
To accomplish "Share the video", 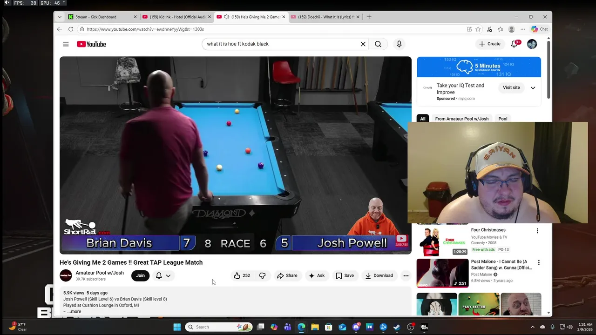I will point(287,275).
